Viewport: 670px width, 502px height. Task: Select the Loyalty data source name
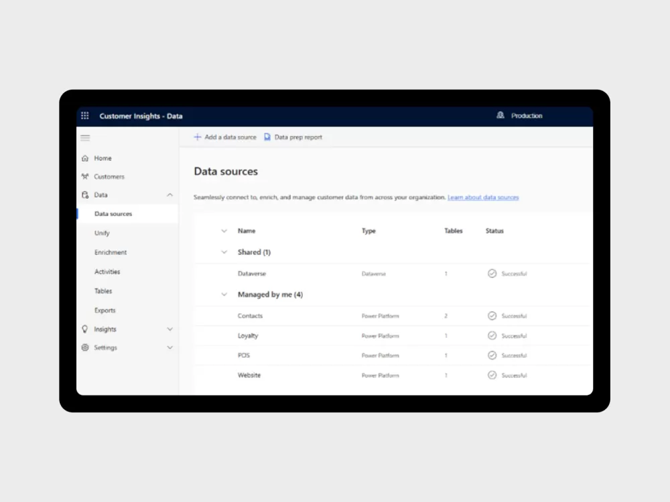[x=248, y=336]
